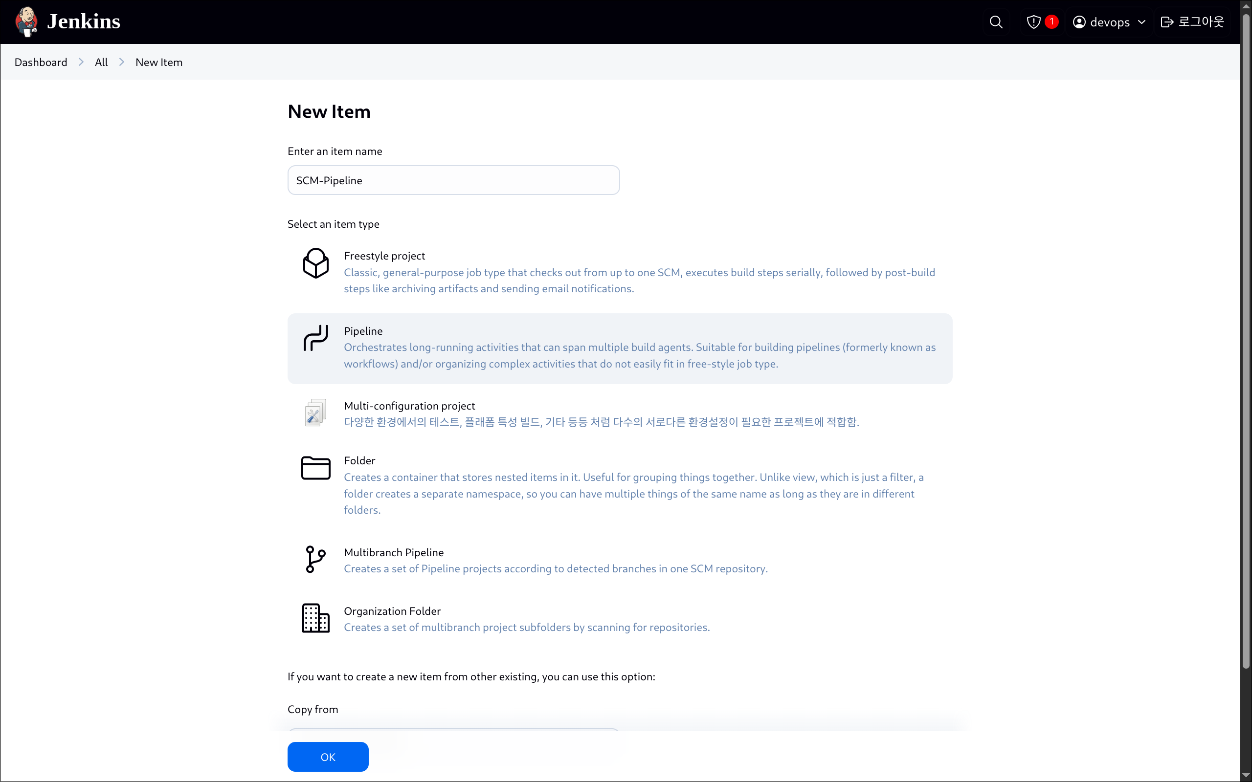Click Korean Multi-configuration description text
Viewport: 1252px width, 782px height.
click(x=601, y=422)
